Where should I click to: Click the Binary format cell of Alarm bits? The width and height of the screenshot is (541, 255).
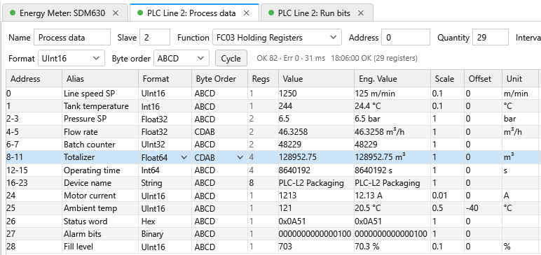click(165, 234)
